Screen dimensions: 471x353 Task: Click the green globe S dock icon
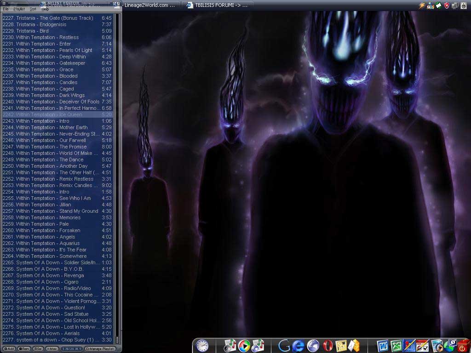[450, 346]
